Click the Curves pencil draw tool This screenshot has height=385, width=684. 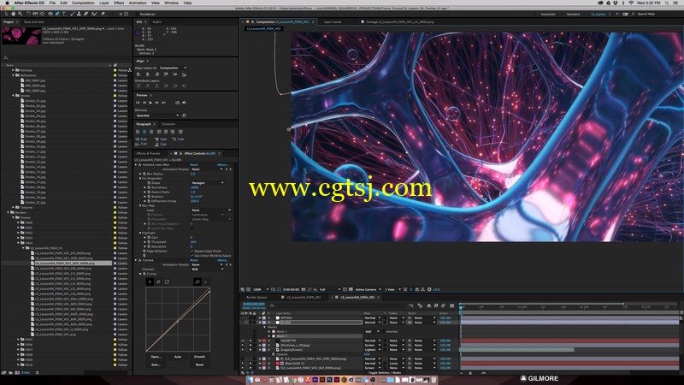point(205,282)
